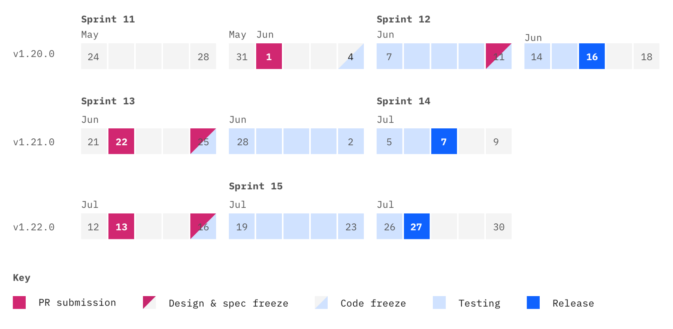Click the July 16 freeze cell in v1.22.0
Screen dimensions: 673x329
[203, 226]
